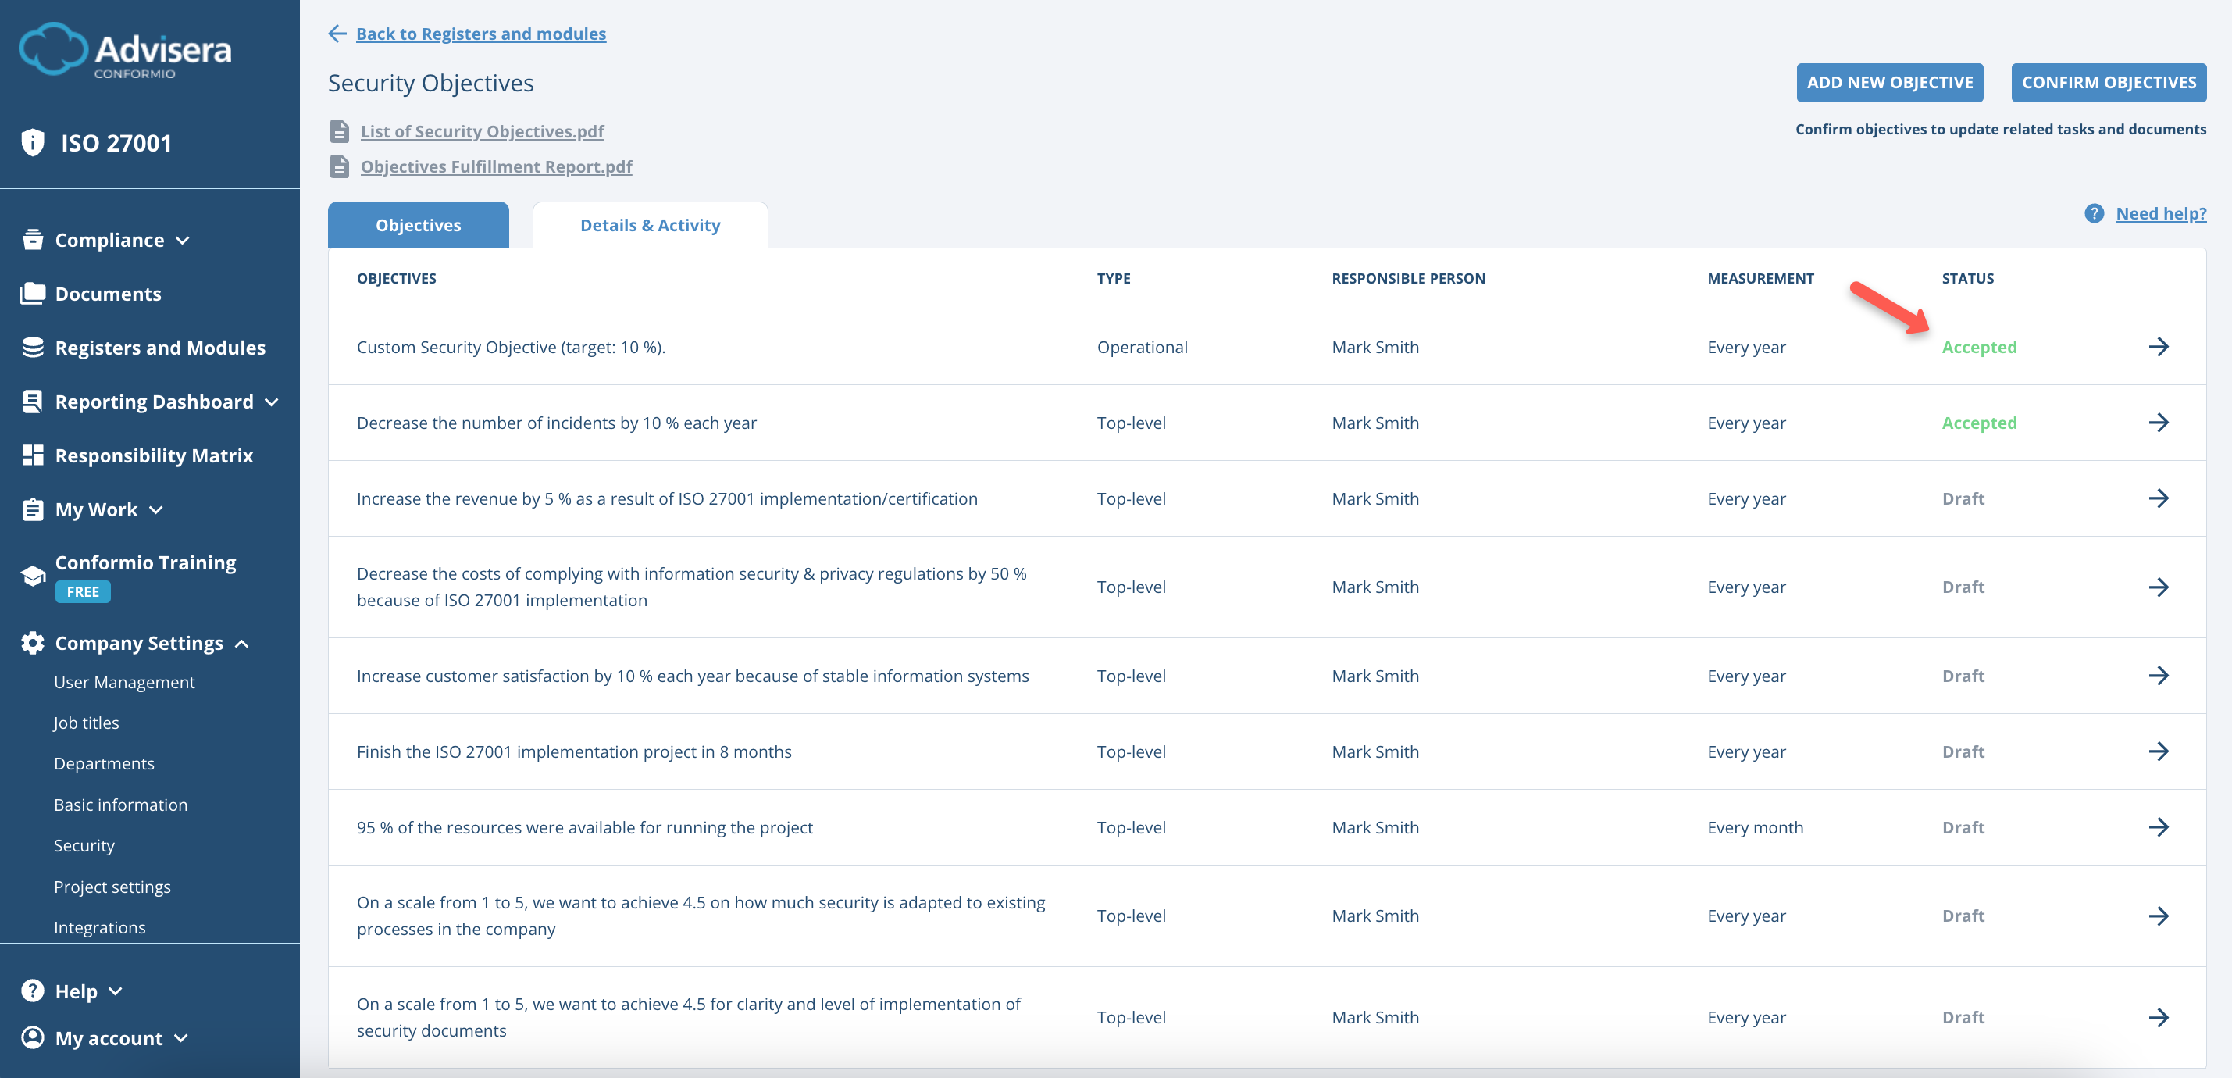The image size is (2232, 1078).
Task: Click the Responsibility Matrix grid icon
Action: [32, 454]
